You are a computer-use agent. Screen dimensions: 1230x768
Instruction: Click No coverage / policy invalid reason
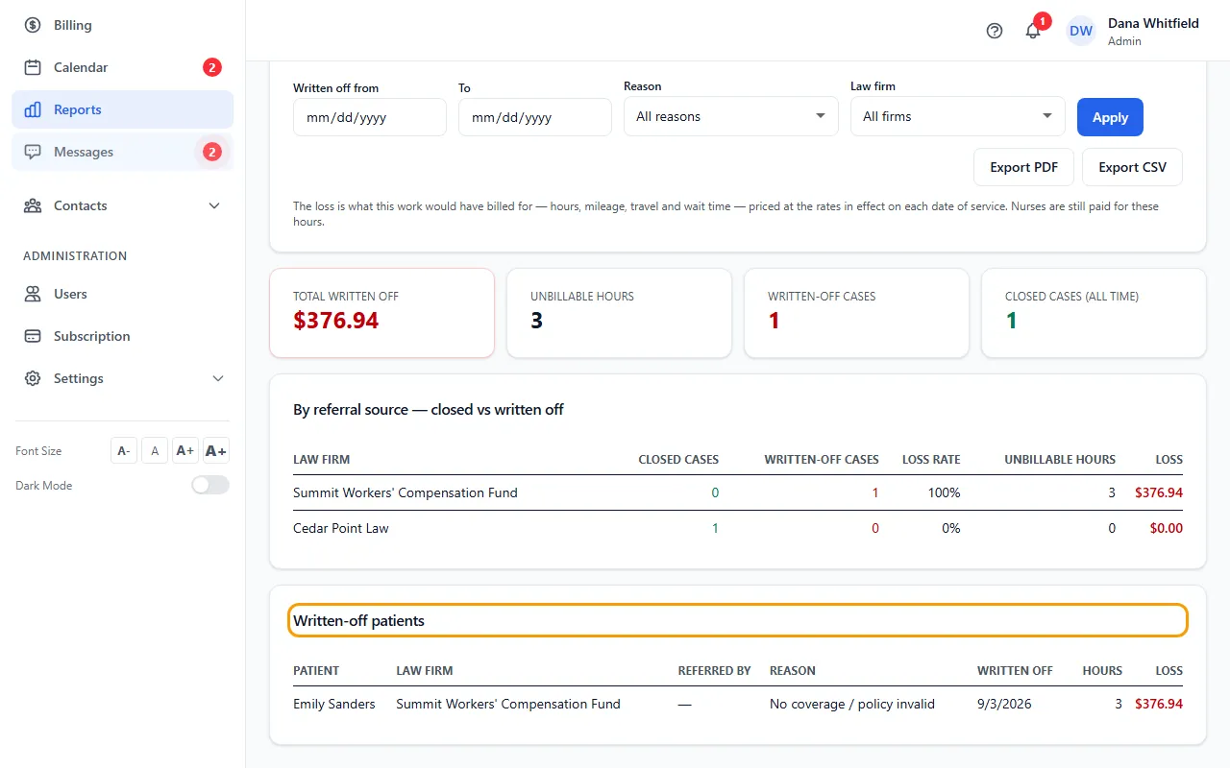click(x=852, y=704)
